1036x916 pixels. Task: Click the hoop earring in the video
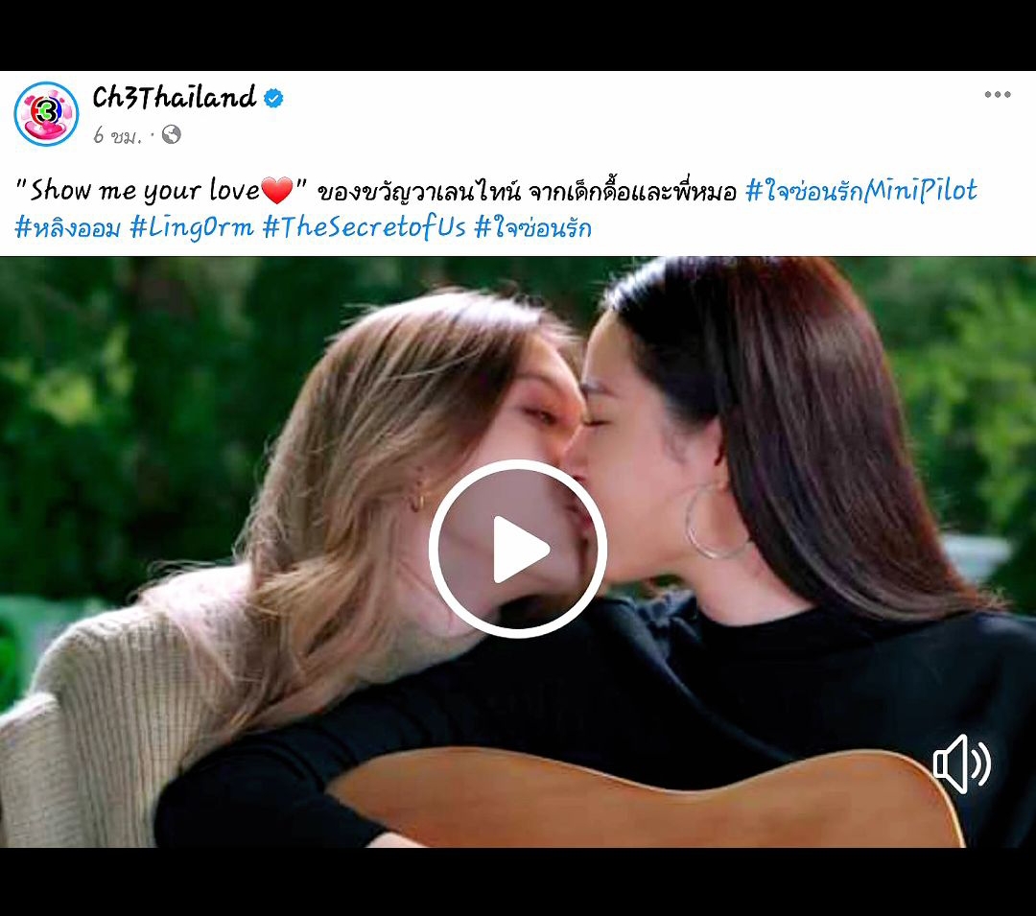pyautogui.click(x=717, y=521)
